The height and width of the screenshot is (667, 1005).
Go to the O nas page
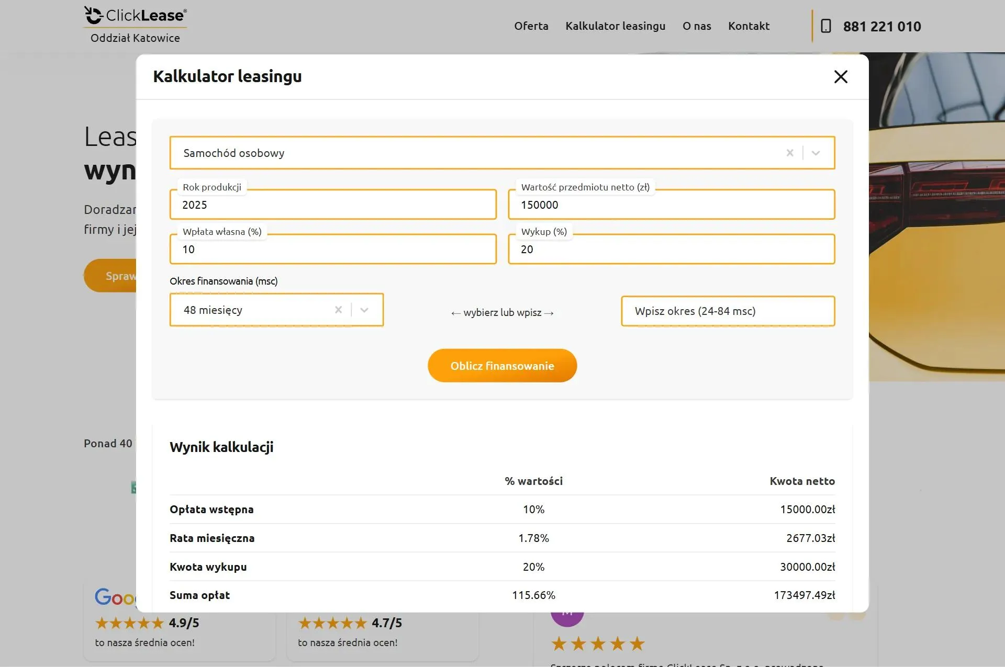coord(697,26)
